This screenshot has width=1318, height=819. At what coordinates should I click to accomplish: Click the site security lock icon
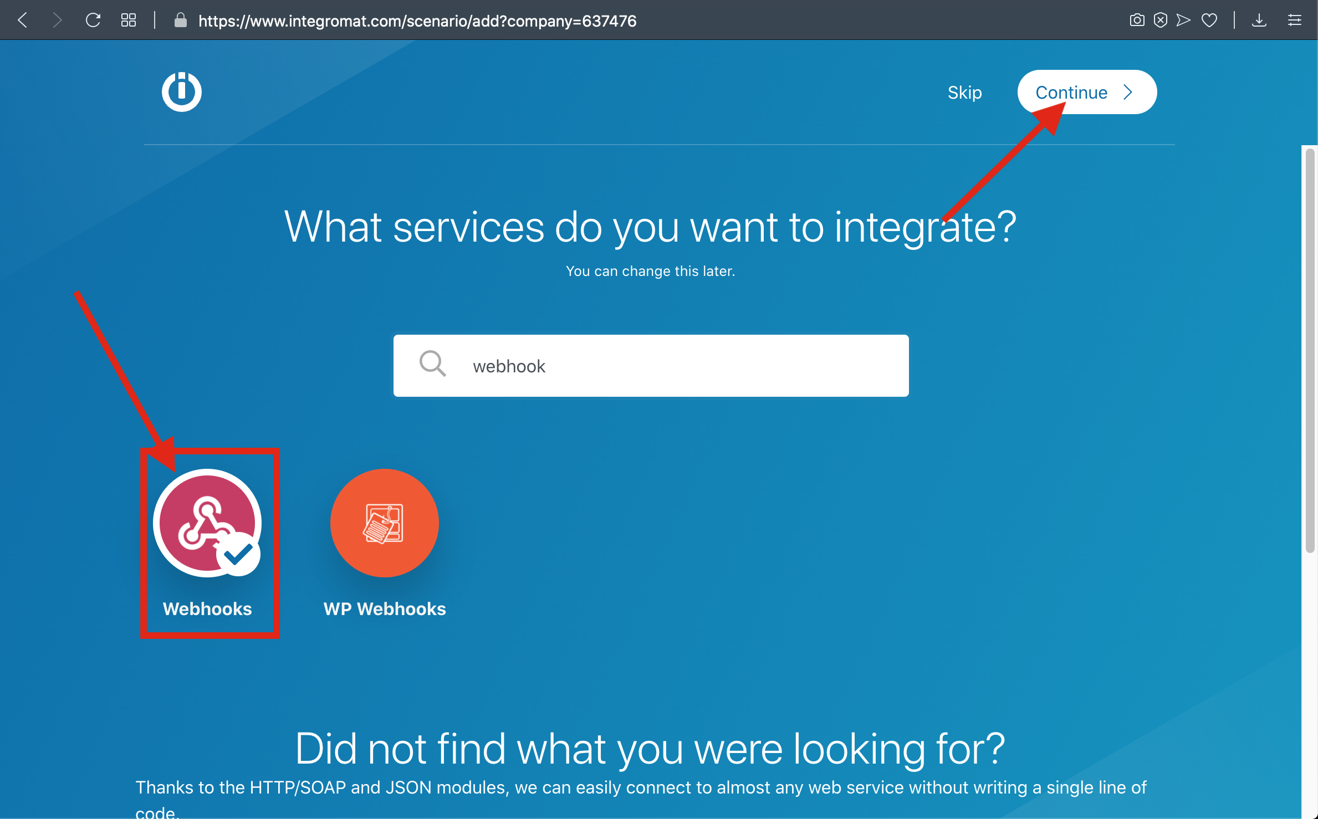pos(180,21)
